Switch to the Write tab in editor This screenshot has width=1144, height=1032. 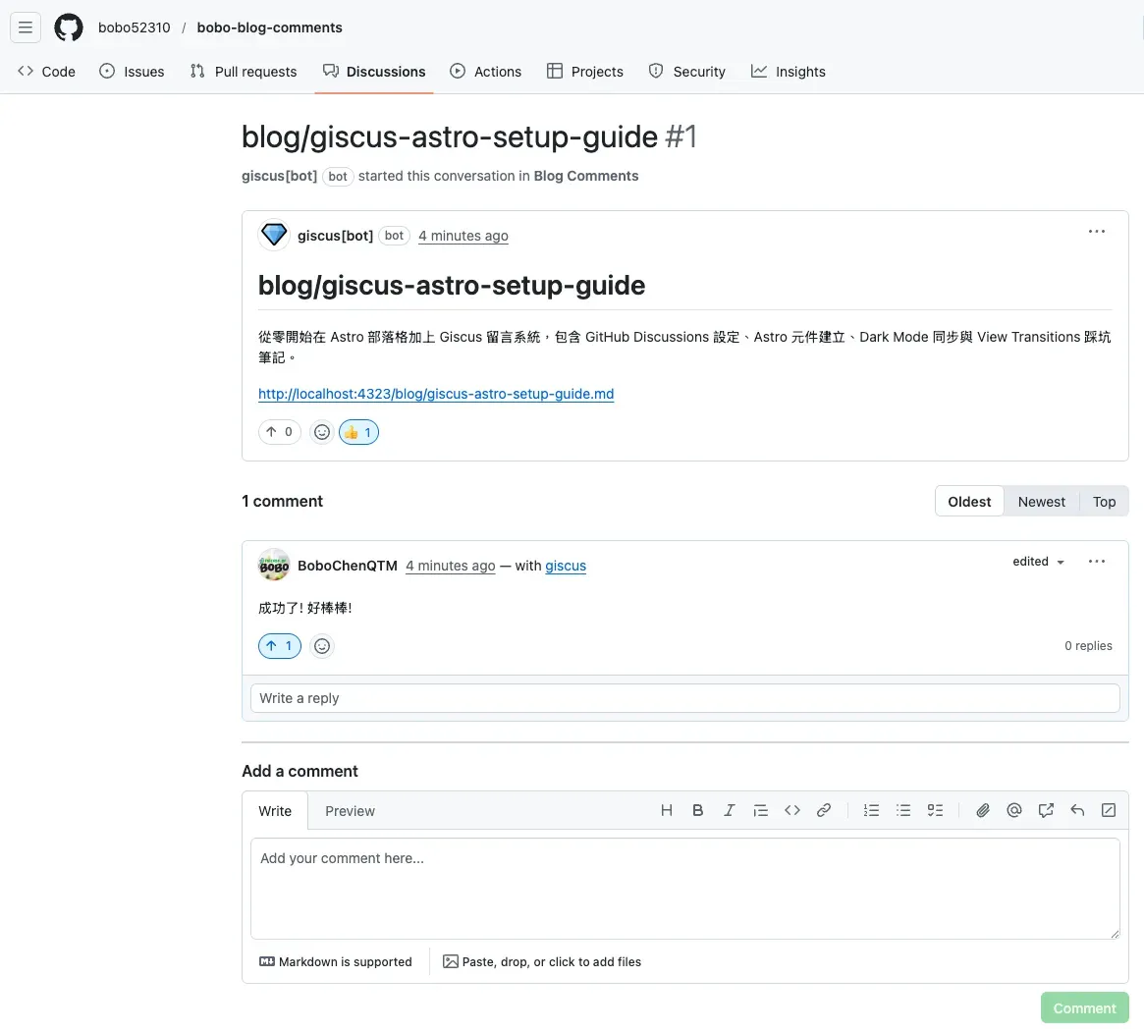[x=275, y=811]
